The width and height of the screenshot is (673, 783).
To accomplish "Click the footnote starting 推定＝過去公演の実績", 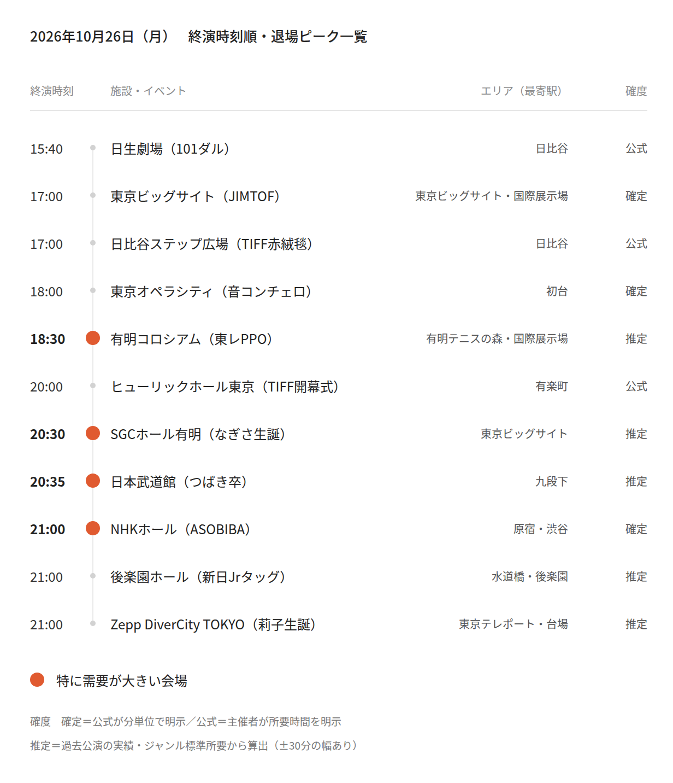I will pos(194,746).
